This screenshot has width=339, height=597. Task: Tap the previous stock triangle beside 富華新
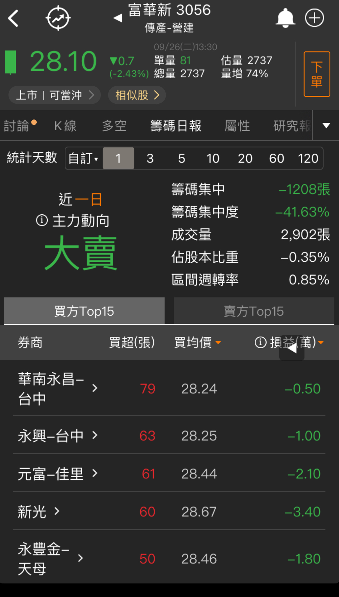point(118,18)
